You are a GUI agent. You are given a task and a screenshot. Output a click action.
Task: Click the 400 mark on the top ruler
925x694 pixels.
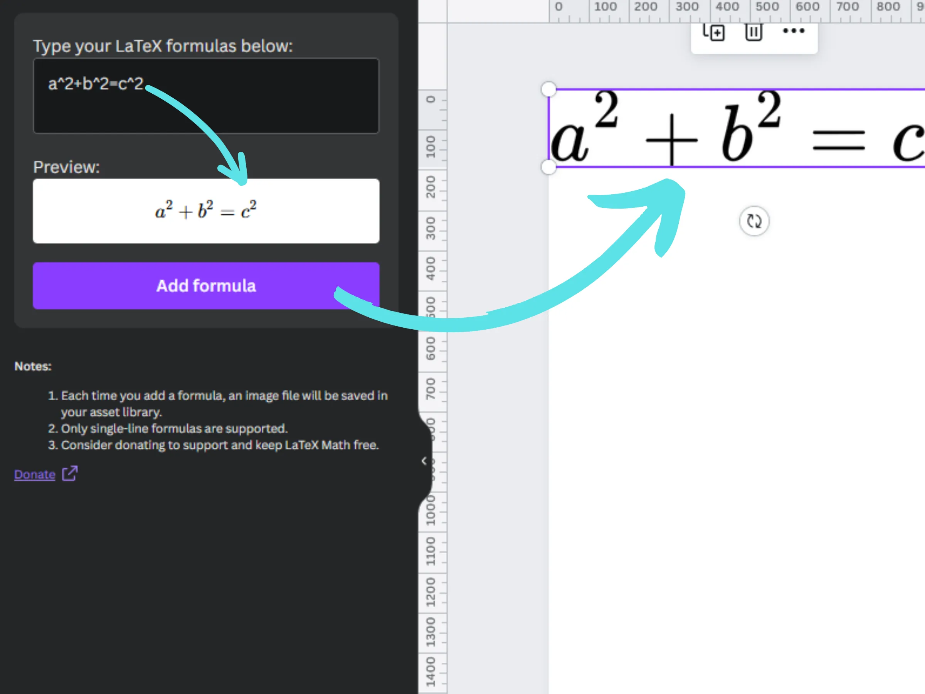[x=727, y=7]
